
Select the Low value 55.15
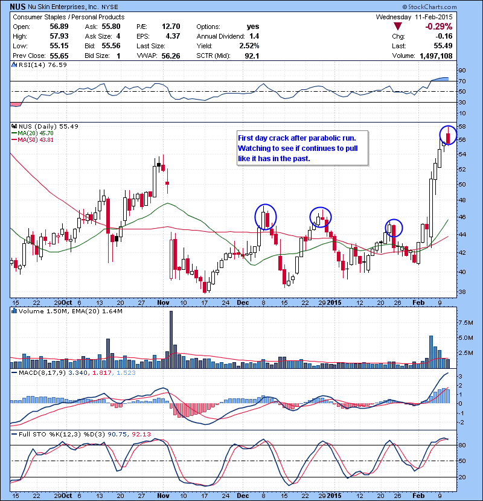click(x=59, y=46)
